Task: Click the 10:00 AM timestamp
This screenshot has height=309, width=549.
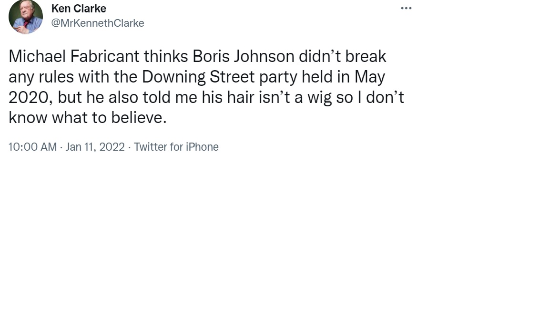Action: coord(32,147)
